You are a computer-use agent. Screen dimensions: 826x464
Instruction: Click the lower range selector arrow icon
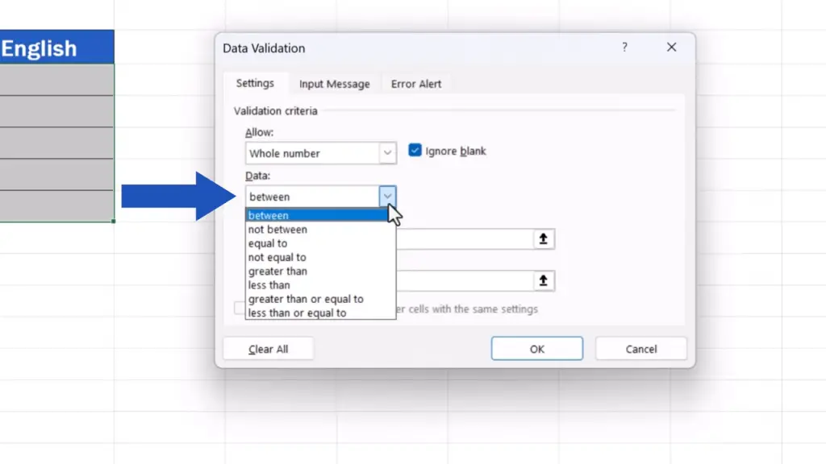(544, 280)
